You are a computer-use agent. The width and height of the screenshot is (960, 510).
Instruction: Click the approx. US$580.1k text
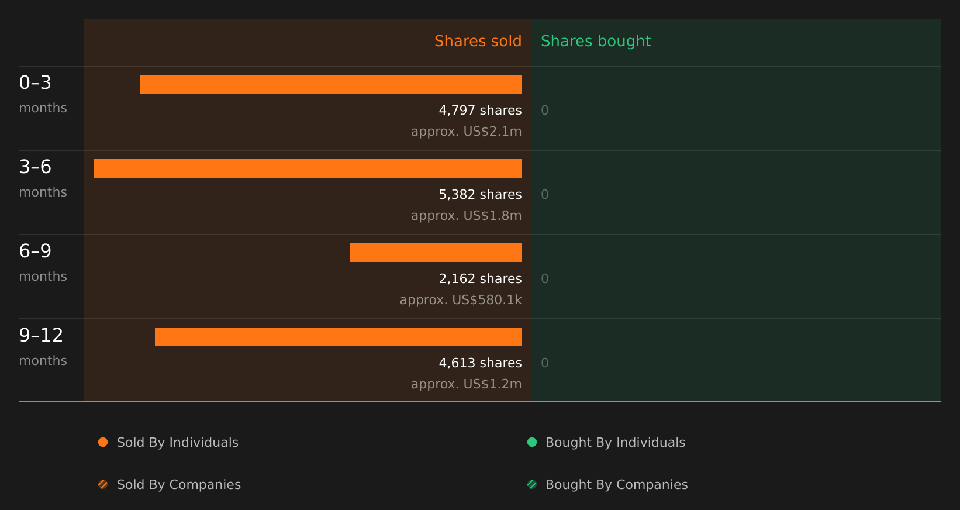coord(461,300)
